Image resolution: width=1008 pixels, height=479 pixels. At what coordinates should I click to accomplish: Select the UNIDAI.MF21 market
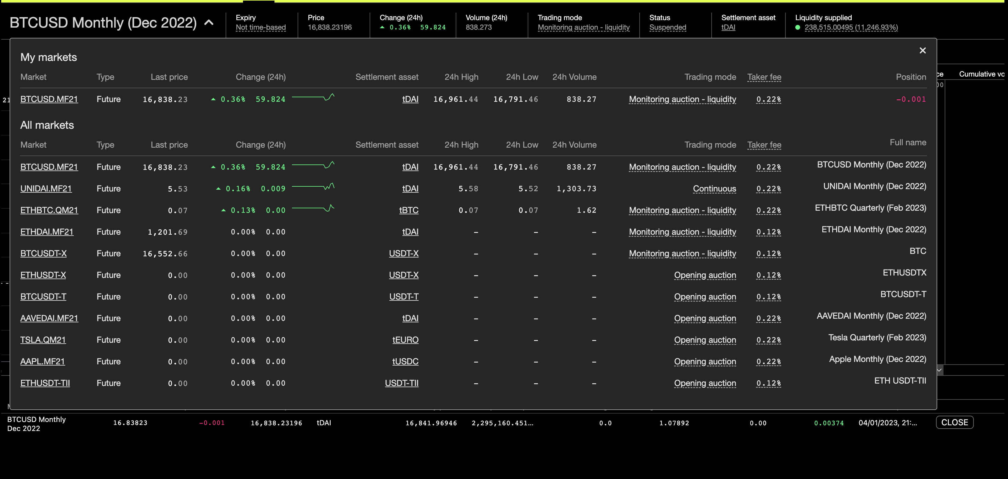[x=46, y=188]
